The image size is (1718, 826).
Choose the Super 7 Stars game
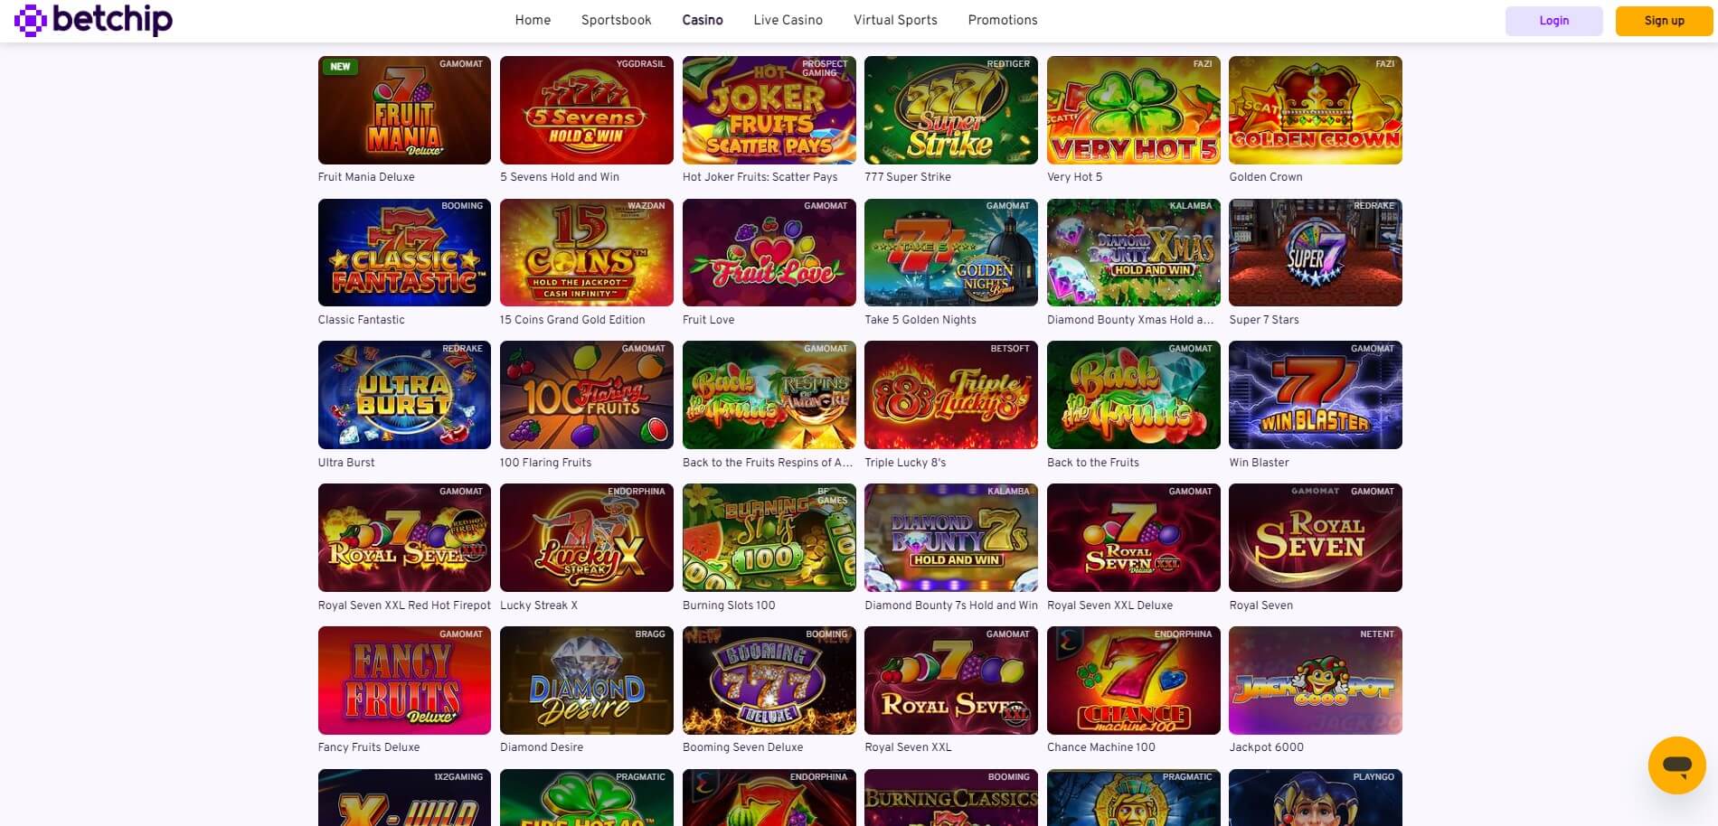(x=1316, y=252)
